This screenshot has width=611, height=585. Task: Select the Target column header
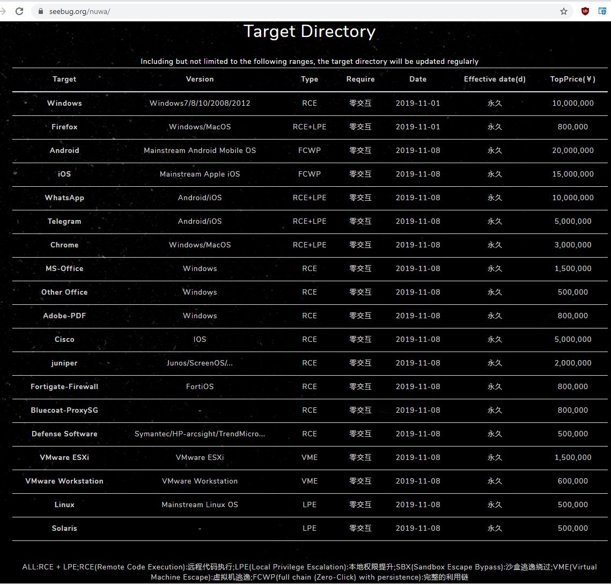(64, 79)
